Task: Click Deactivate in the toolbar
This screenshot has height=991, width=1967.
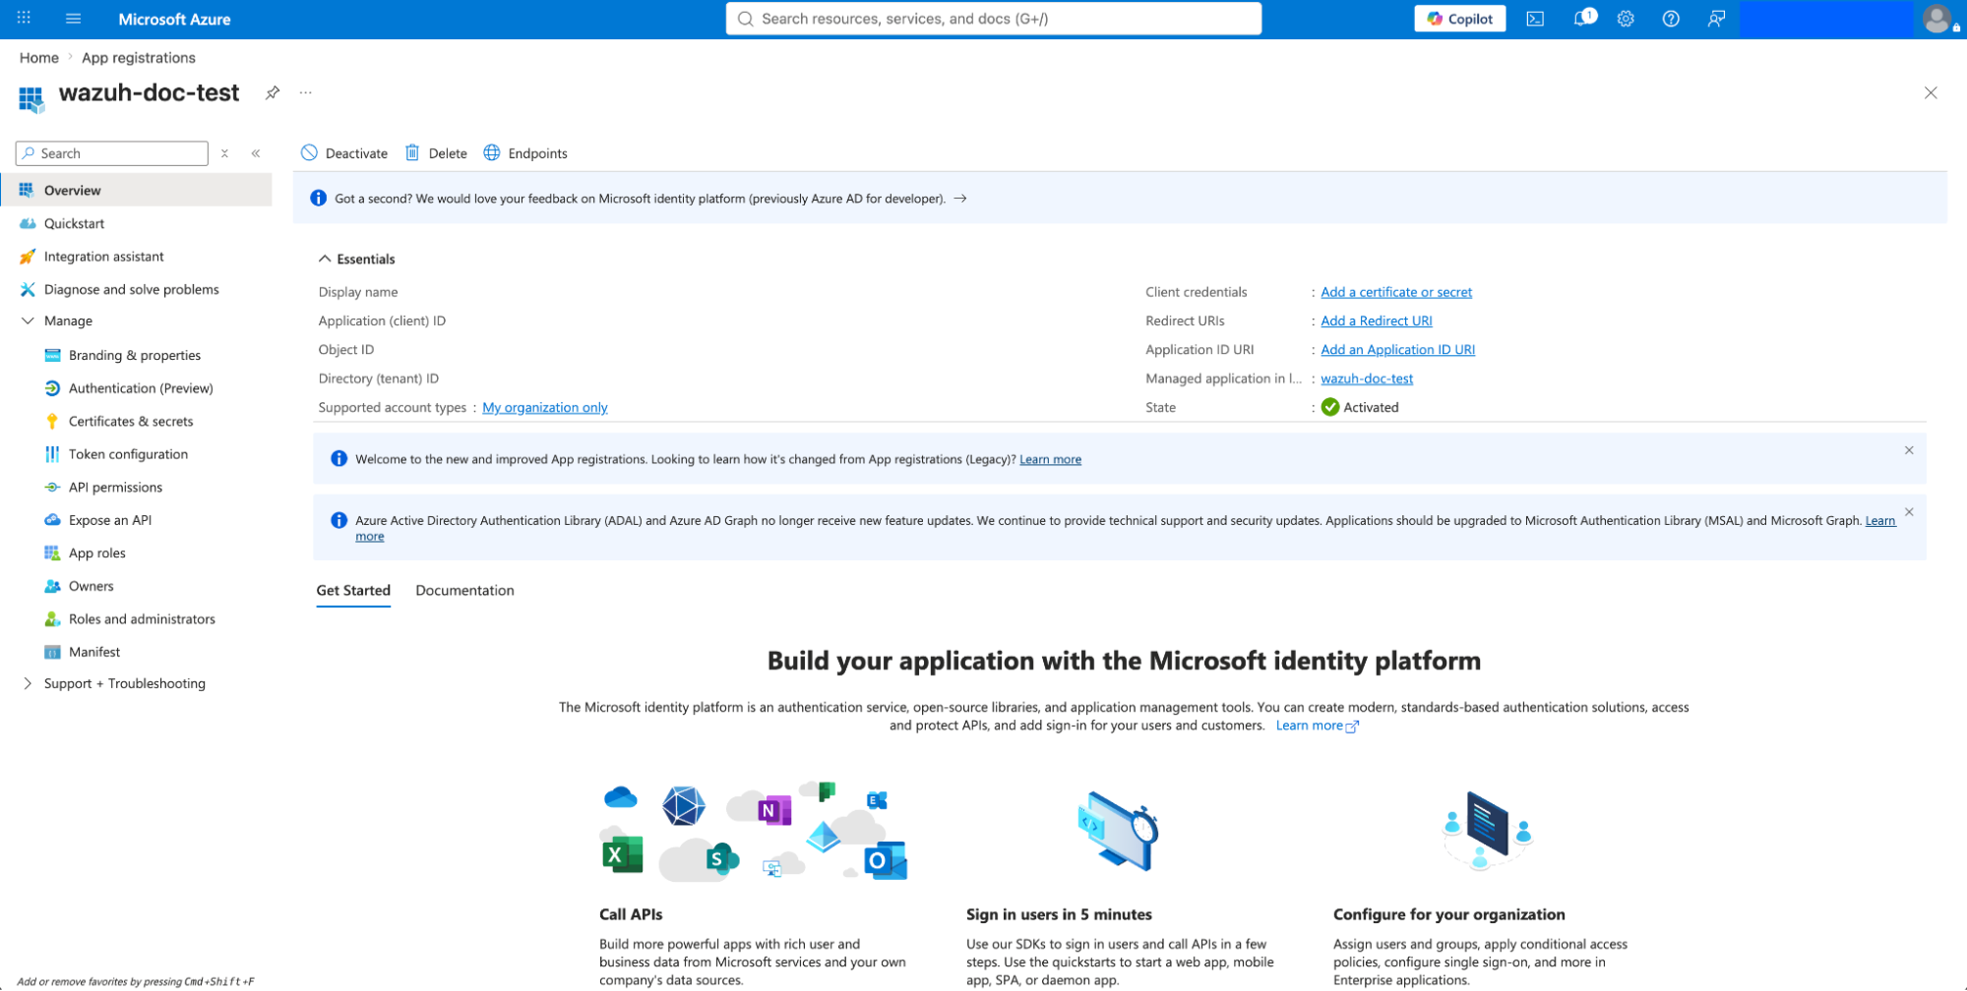Action: [x=344, y=153]
